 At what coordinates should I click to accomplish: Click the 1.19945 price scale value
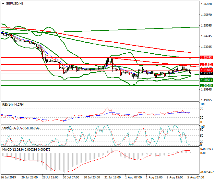point(207,90)
